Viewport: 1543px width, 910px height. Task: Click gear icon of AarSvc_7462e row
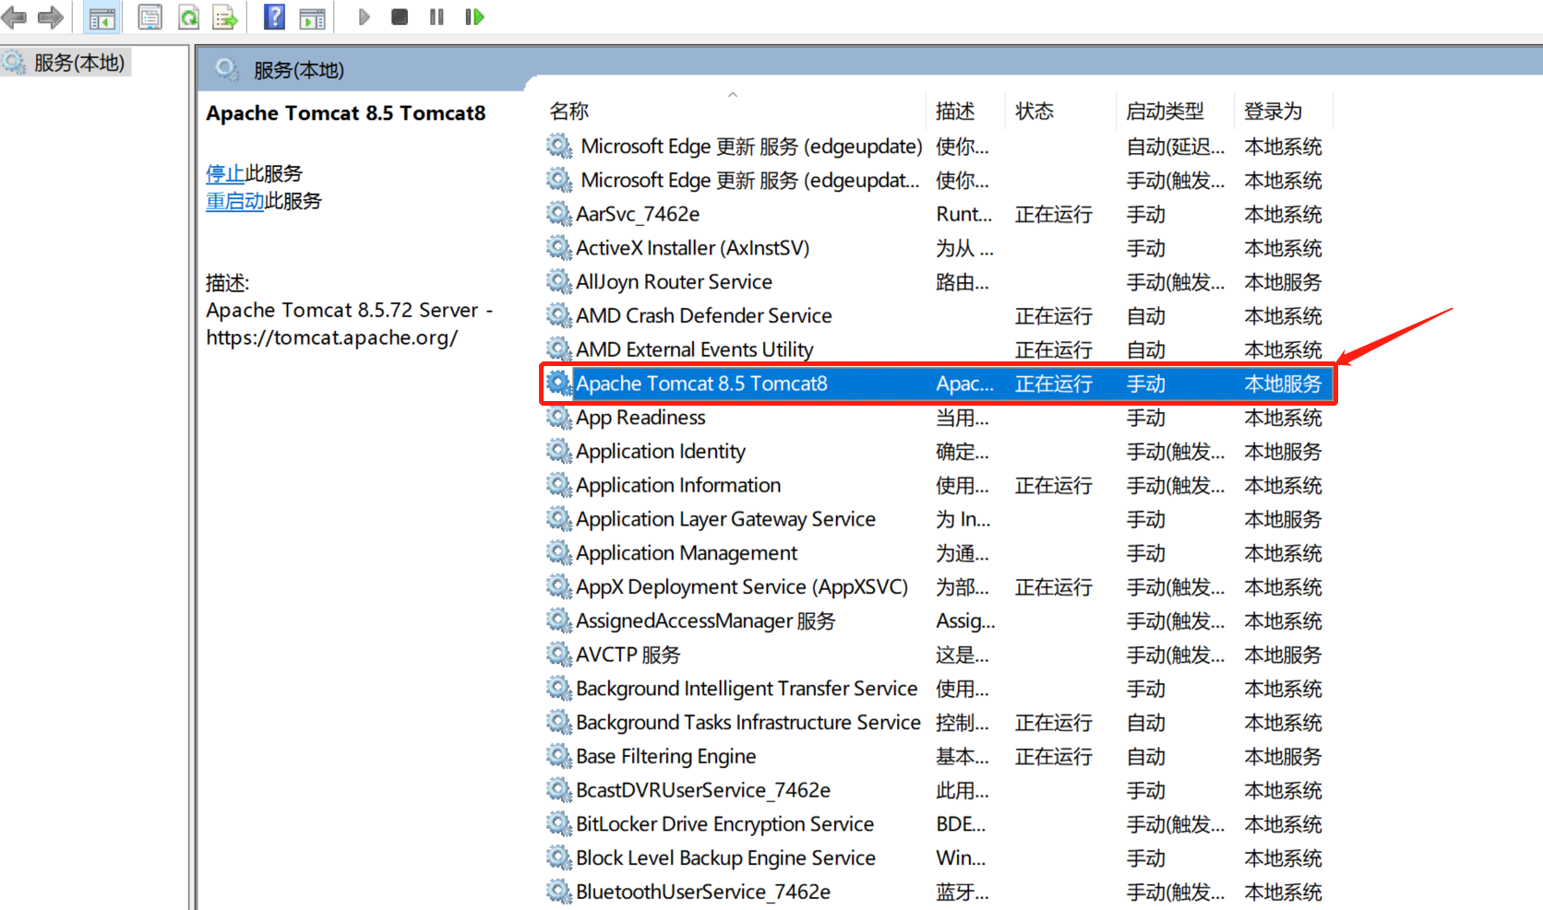coord(559,214)
